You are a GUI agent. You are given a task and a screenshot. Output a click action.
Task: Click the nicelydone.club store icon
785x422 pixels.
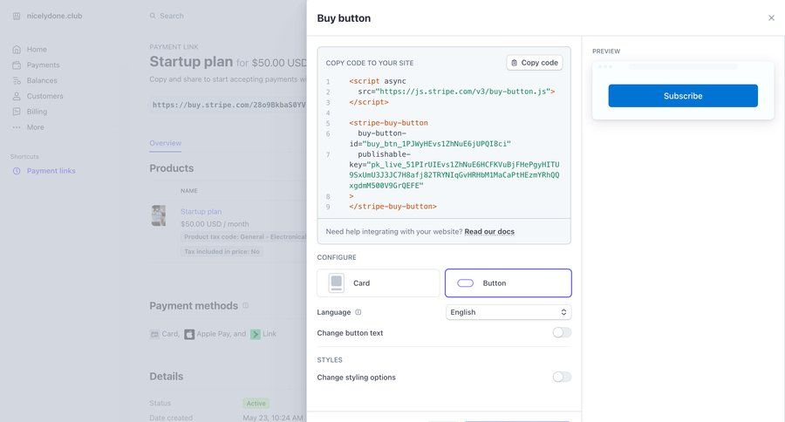click(x=17, y=16)
